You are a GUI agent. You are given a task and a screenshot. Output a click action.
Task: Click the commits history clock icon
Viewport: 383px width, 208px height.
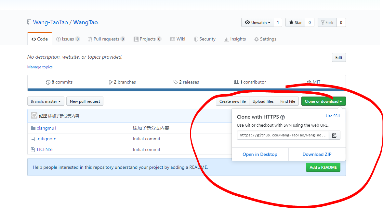tap(48, 82)
